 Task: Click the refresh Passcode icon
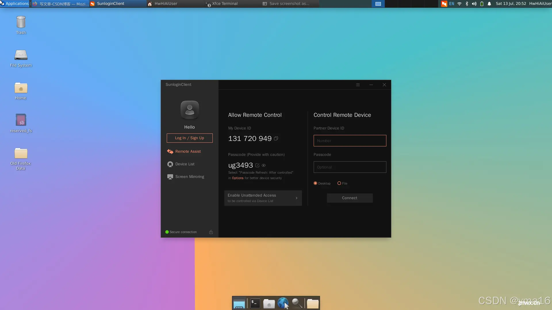point(257,165)
